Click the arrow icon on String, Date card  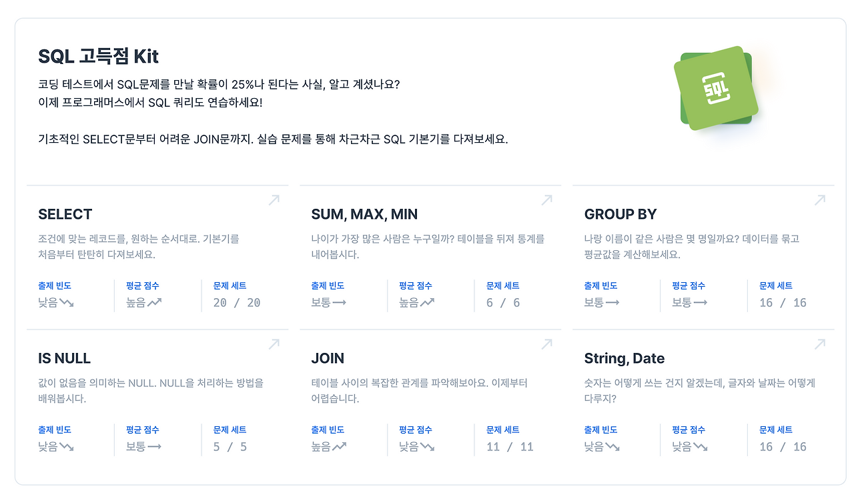(x=819, y=344)
